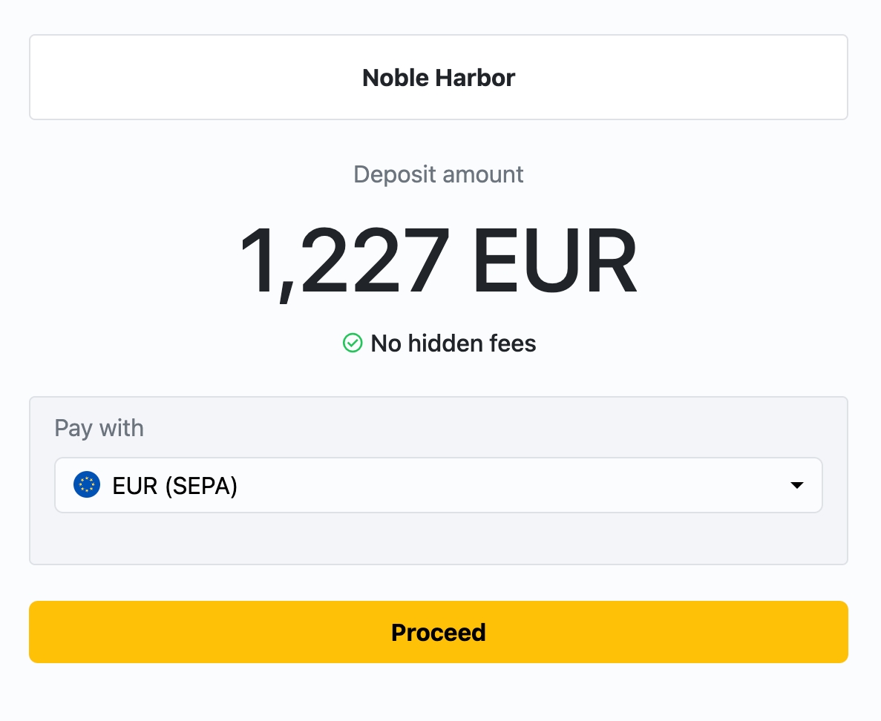Viewport: 881px width, 721px height.
Task: Click the word Noble in the title
Action: (x=393, y=78)
